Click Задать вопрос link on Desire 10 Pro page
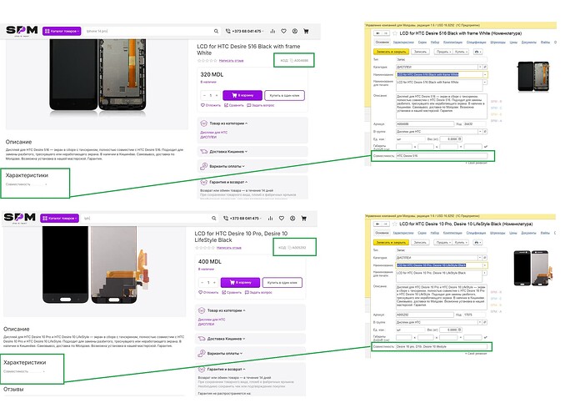 [258, 293]
